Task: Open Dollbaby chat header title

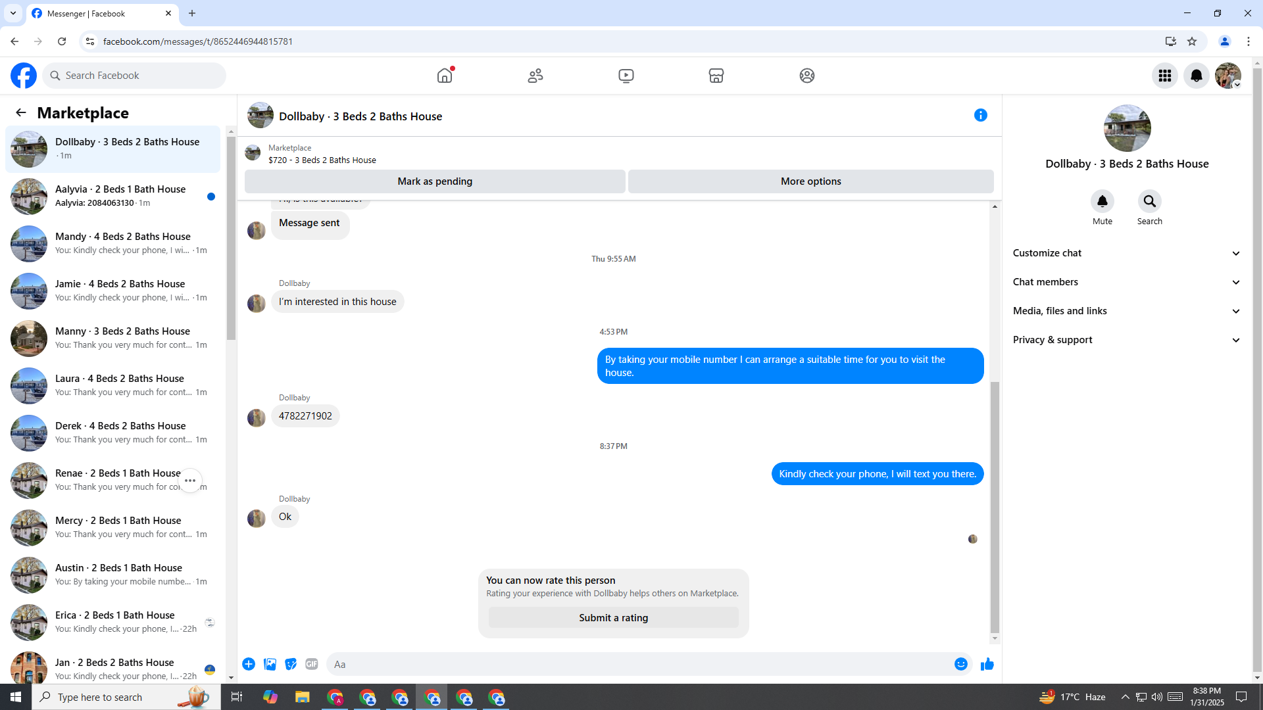Action: click(x=360, y=116)
